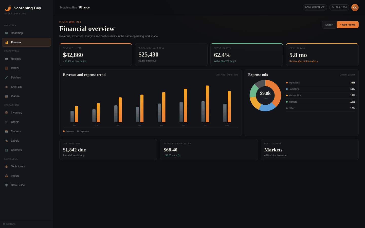The height and width of the screenshot is (228, 365).
Task: Click the Expenses legend entry
Action: pos(83,131)
